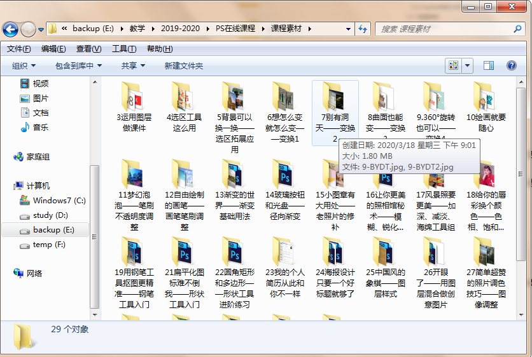532x357 pixels.
Task: Open the 文件(F) menu
Action: 18,49
